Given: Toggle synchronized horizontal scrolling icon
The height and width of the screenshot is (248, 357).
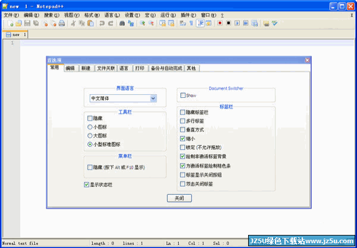Looking at the screenshot, I should click(171, 23).
